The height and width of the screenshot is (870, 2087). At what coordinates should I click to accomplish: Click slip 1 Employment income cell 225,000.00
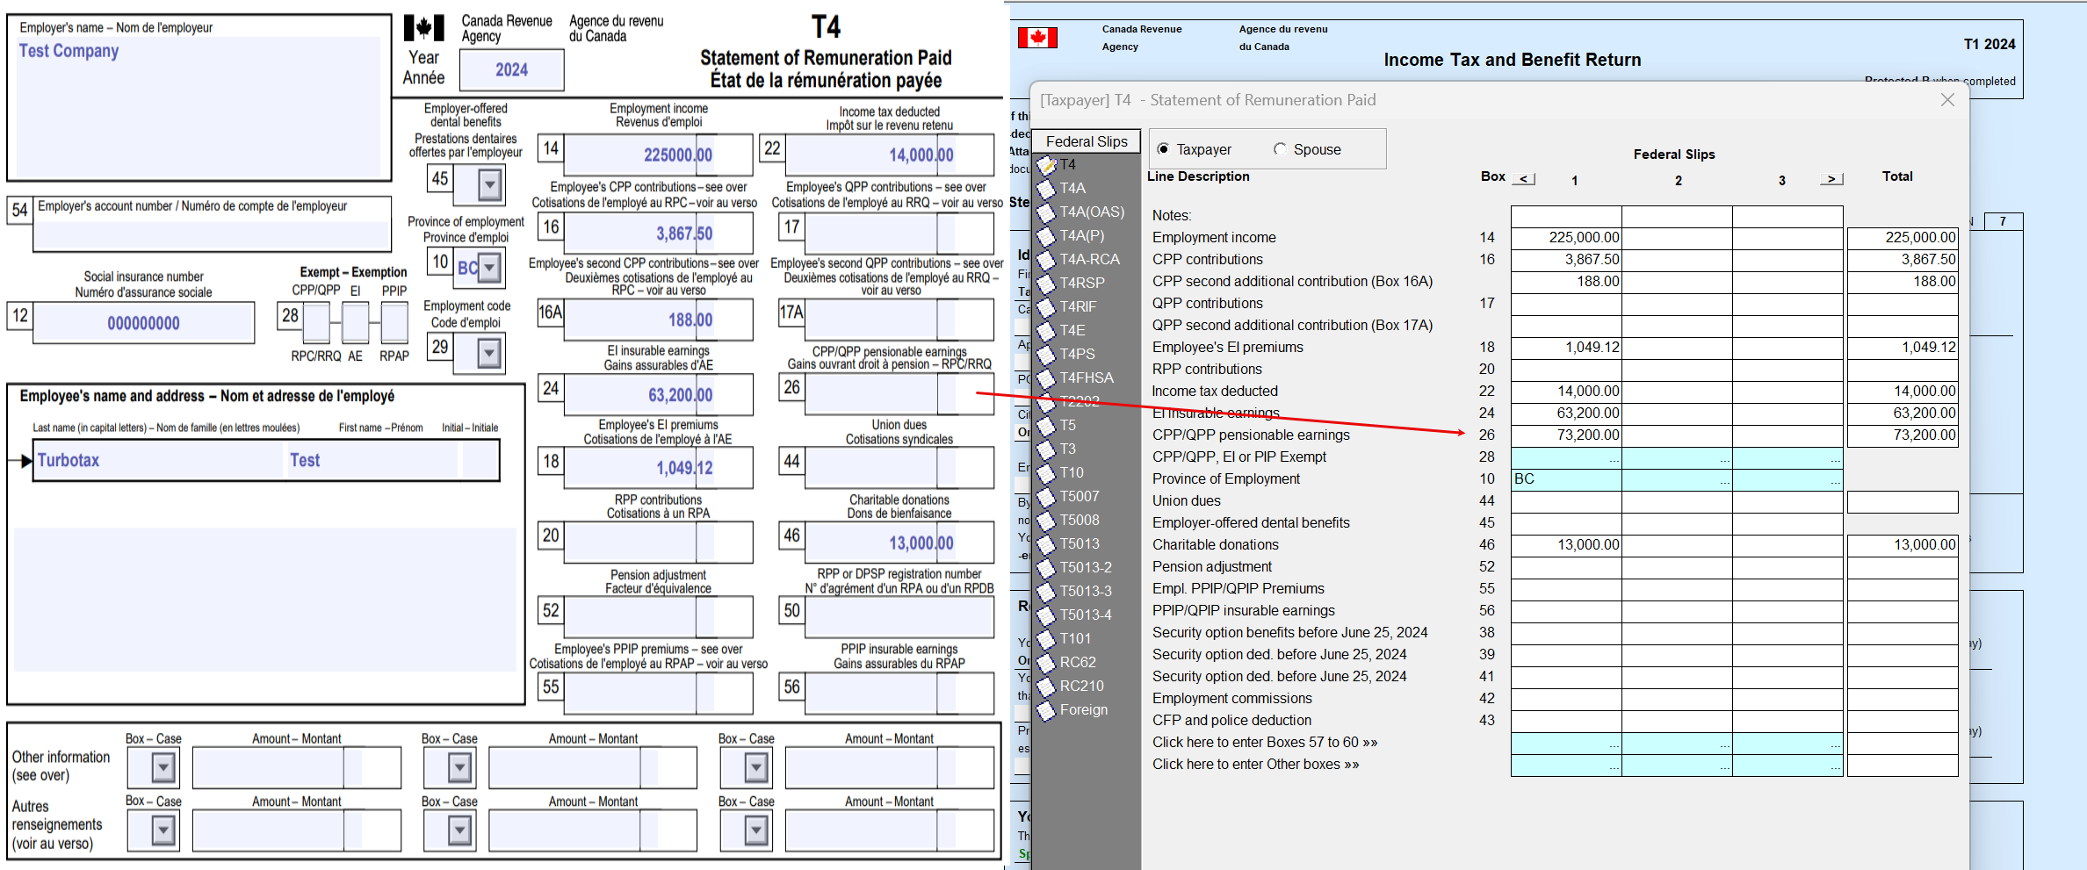1566,238
